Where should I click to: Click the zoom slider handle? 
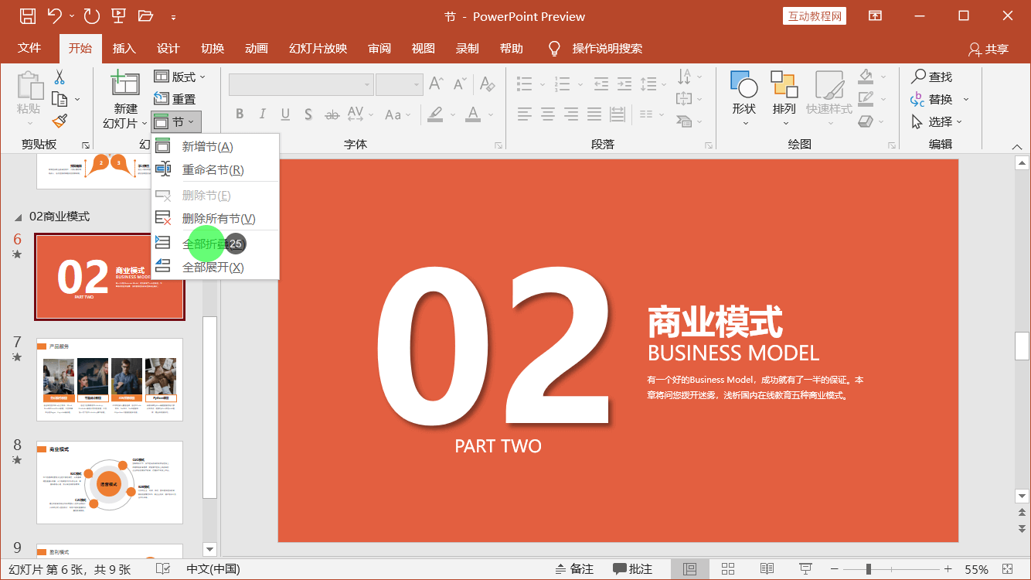click(869, 569)
